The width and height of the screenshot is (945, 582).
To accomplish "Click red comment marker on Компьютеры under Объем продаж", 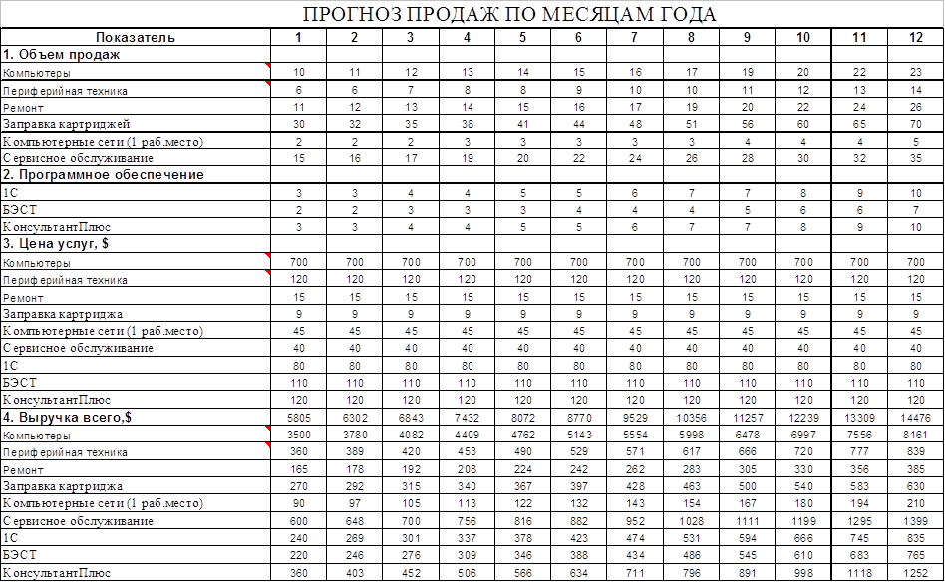I will [267, 66].
